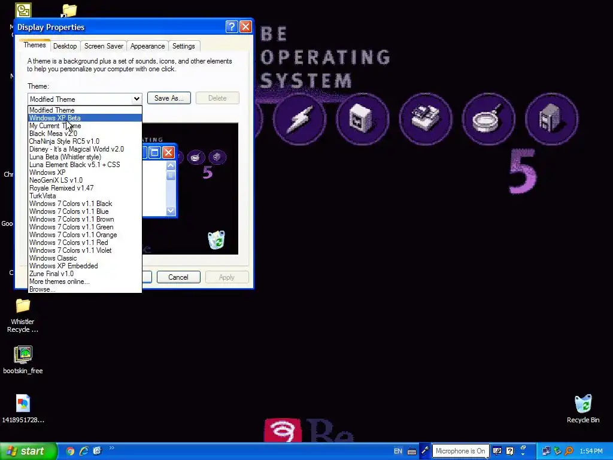Close the Display Properties dialog
Viewport: 613px width, 460px height.
(x=245, y=26)
